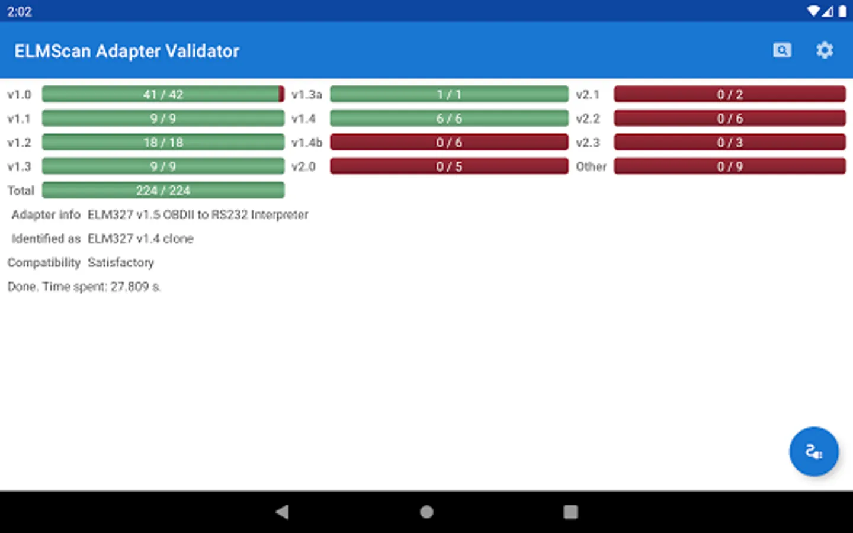This screenshot has width=853, height=533.
Task: Select the v2.2 red bar 0 / 6
Action: click(730, 118)
